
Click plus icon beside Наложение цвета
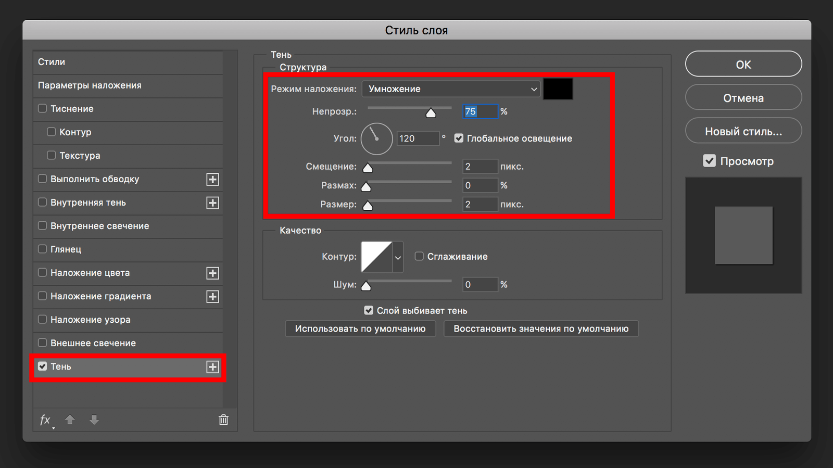tap(212, 273)
